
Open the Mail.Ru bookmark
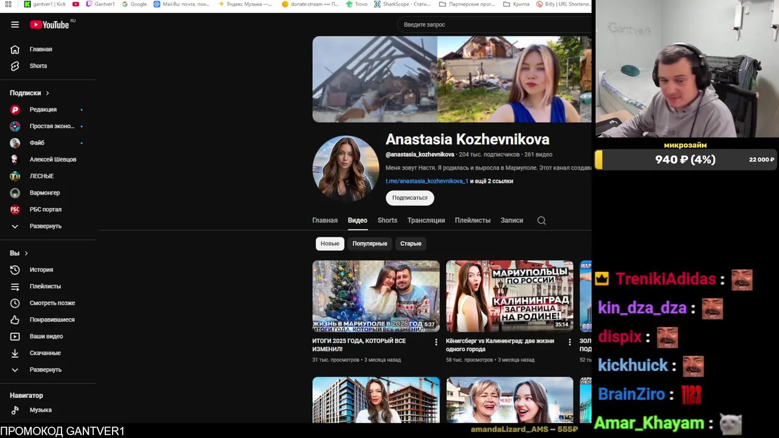click(181, 4)
